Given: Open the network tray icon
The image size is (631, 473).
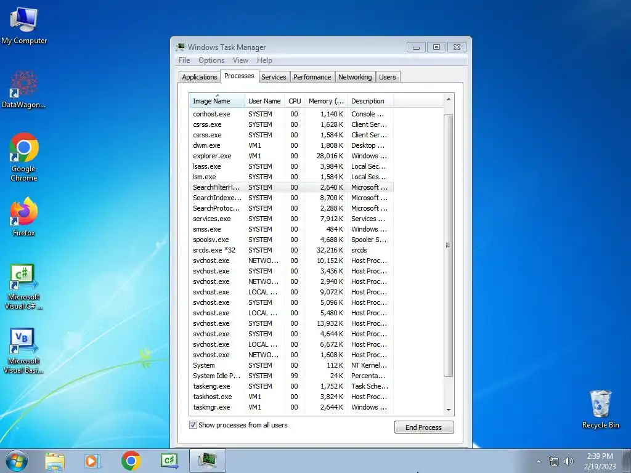Looking at the screenshot, I should [x=554, y=461].
